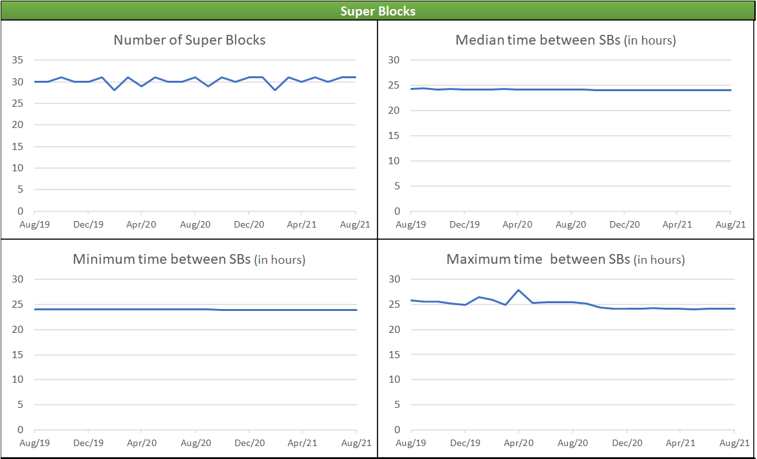Screen dimensions: 757x459
Task: Click Aug/19 label on Number of Super Blocks axis
Action: pyautogui.click(x=34, y=224)
